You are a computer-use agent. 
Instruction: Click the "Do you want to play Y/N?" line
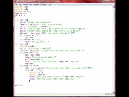[x=48, y=33]
